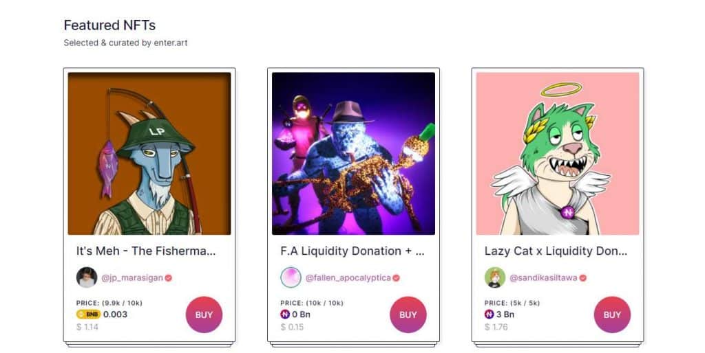Viewport: 705px width, 353px height.
Task: View the green angel cat artwork
Action: click(x=558, y=153)
